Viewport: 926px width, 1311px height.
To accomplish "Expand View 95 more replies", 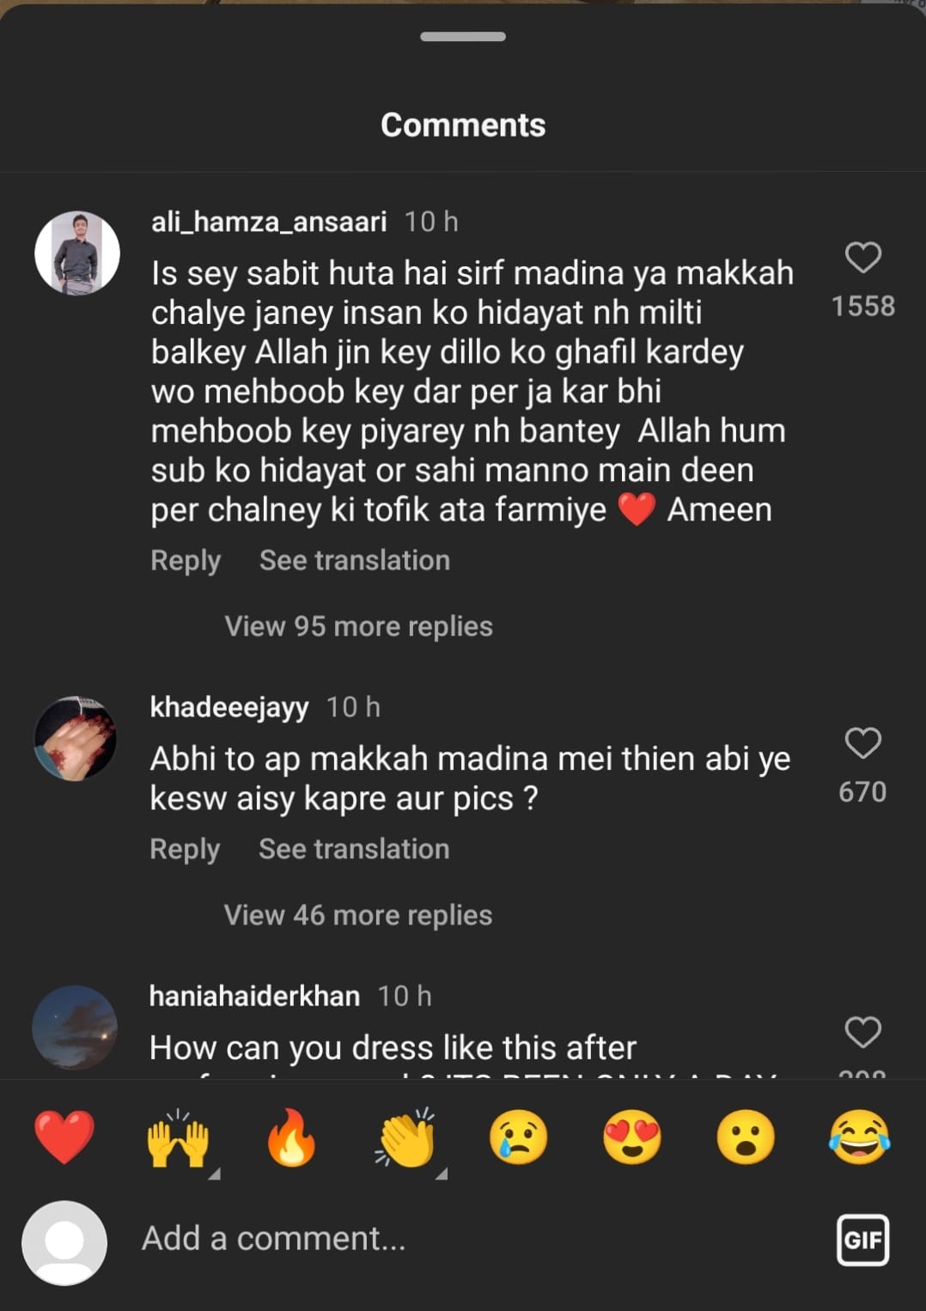I will point(358,626).
